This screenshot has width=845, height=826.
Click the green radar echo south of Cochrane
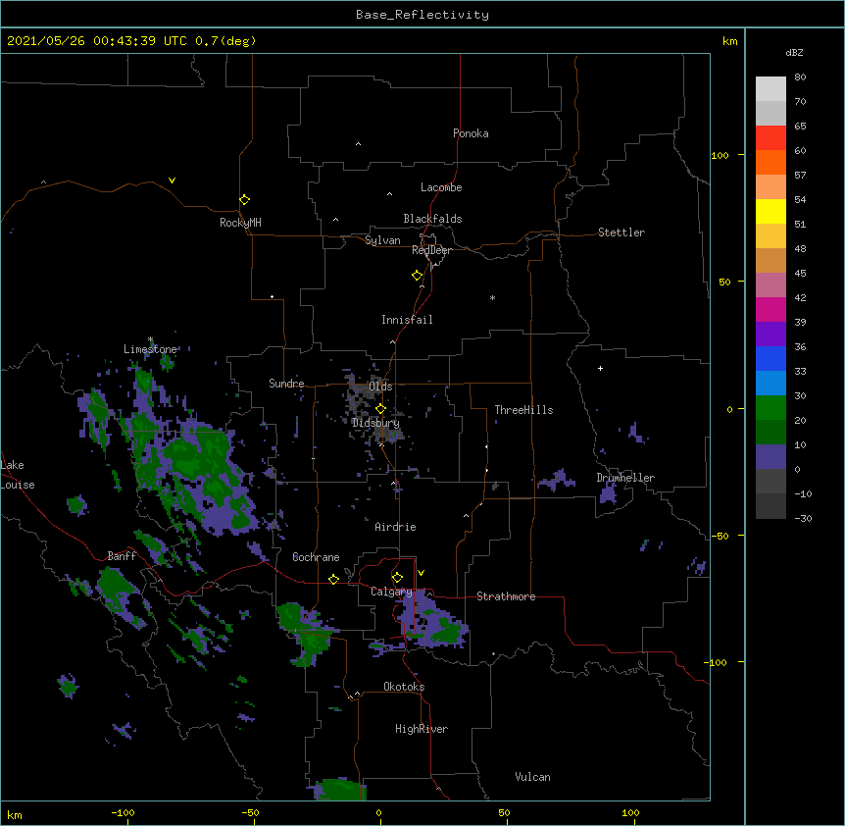306,634
